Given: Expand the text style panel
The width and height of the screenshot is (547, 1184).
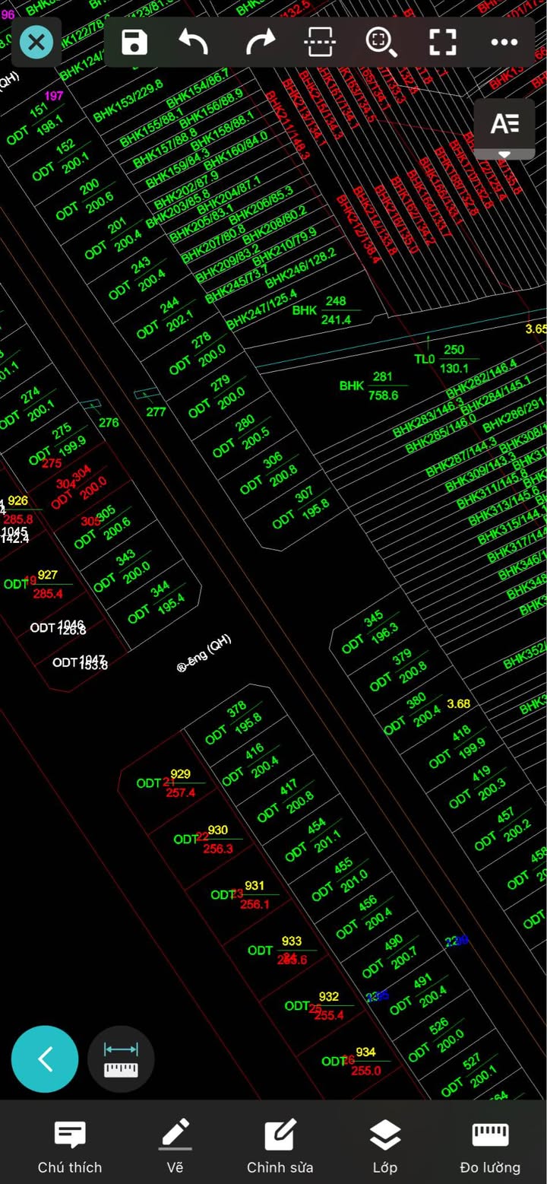Looking at the screenshot, I should [x=504, y=129].
